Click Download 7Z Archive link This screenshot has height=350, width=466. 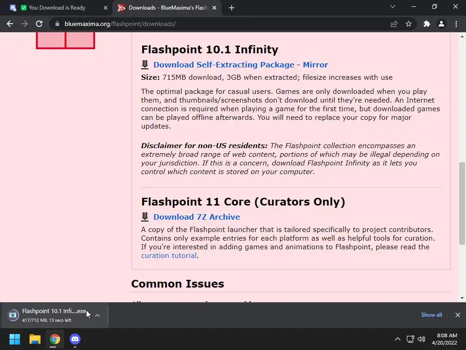pos(197,217)
